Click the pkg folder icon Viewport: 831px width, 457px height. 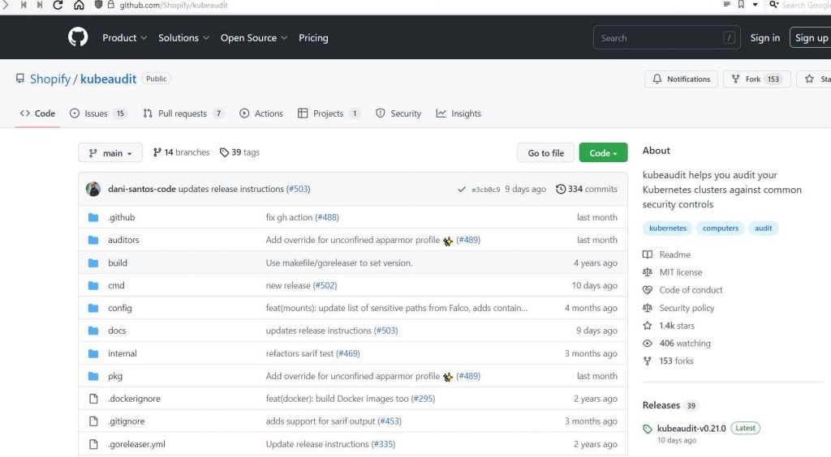click(93, 376)
